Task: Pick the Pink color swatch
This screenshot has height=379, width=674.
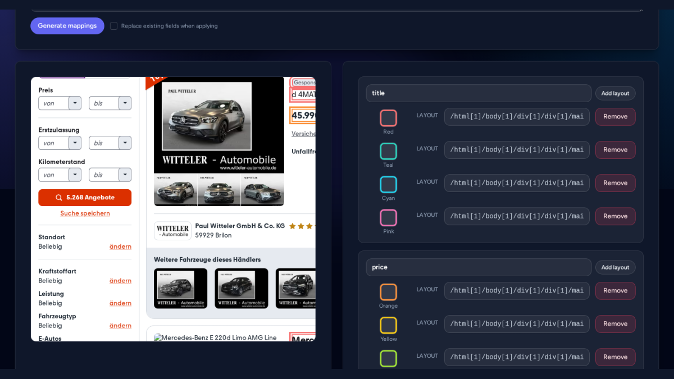Action: pos(388,217)
